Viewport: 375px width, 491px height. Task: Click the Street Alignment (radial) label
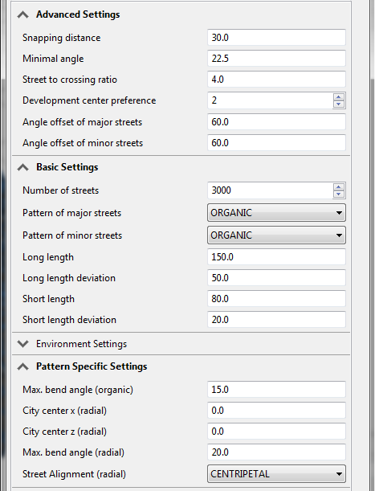coord(74,474)
